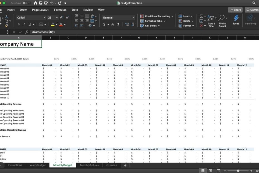Adjust the zoom slider
259x173 pixels.
[x=238, y=170]
